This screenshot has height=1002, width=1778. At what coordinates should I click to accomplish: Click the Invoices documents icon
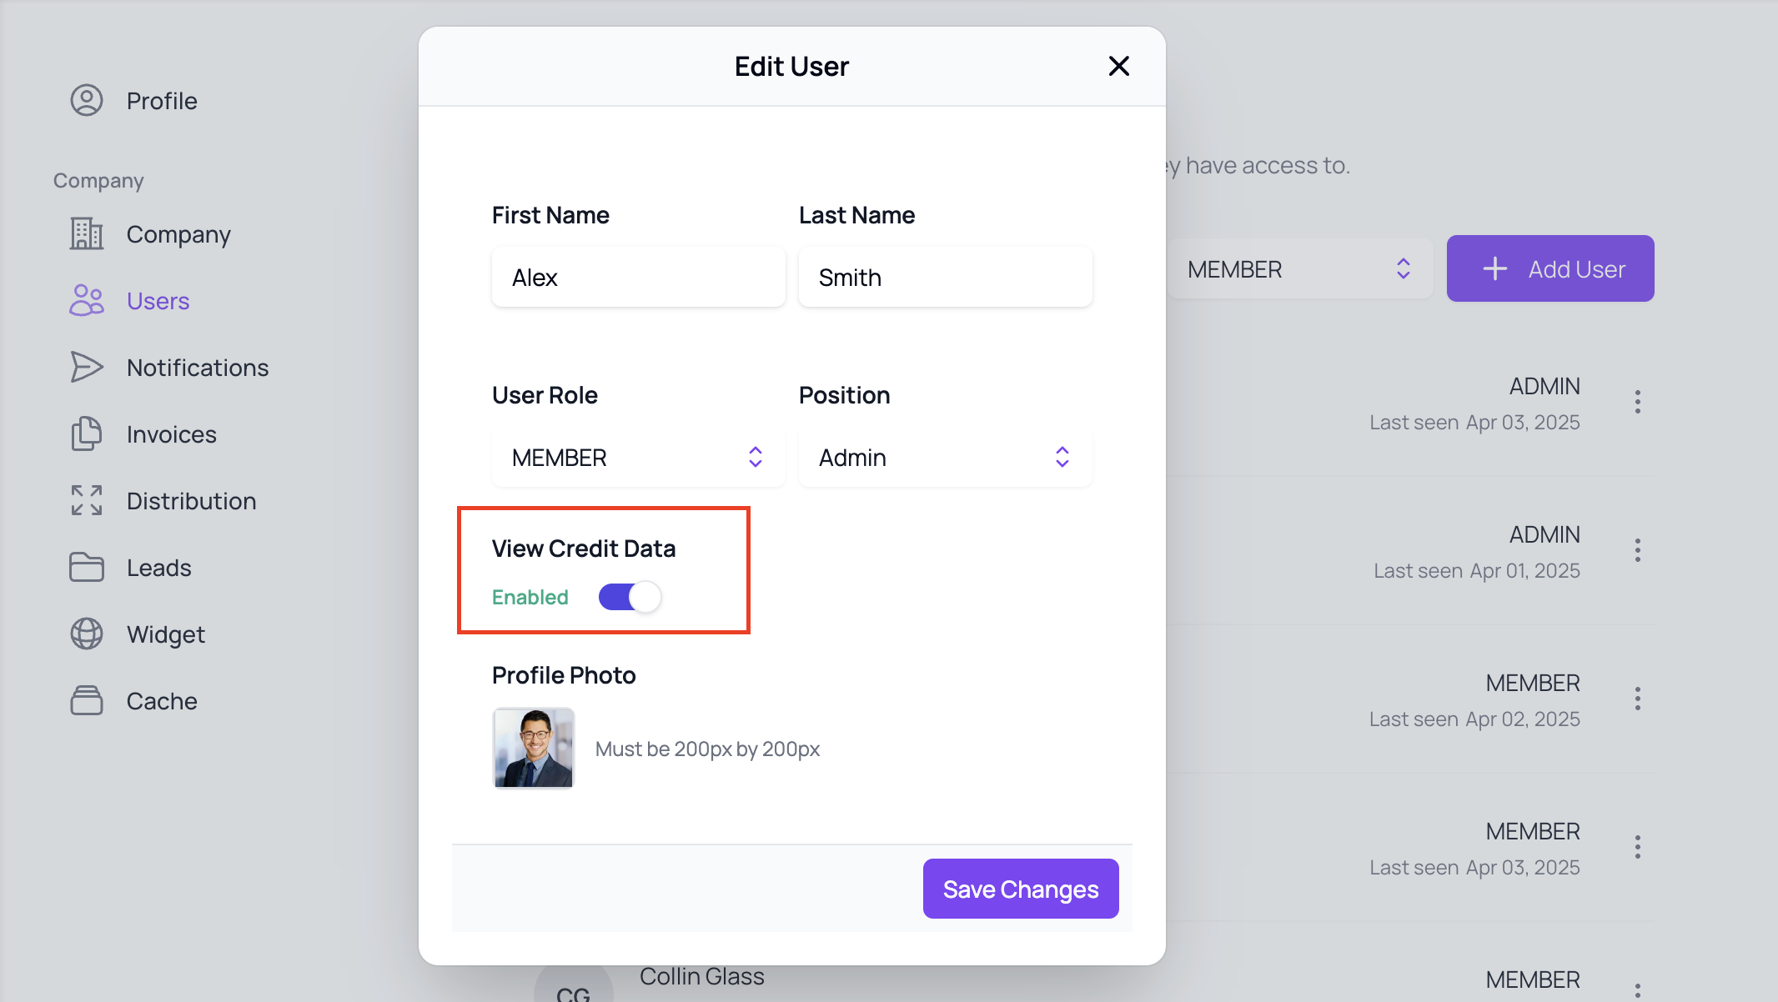click(87, 434)
